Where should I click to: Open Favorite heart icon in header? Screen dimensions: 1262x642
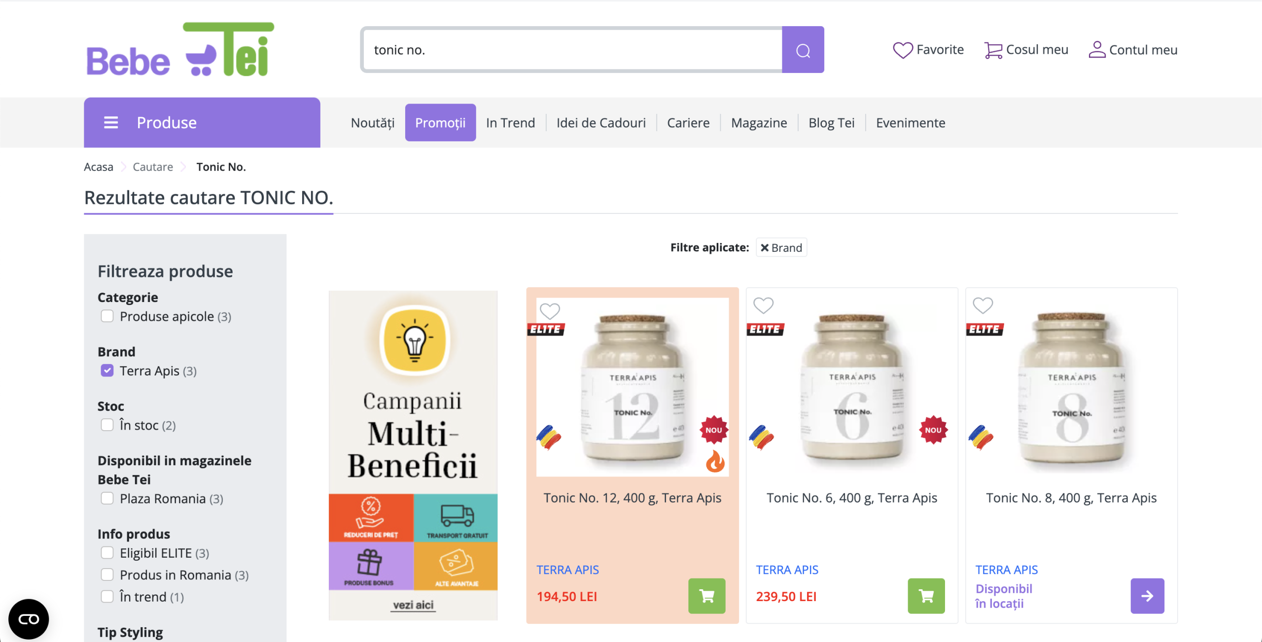coord(903,50)
